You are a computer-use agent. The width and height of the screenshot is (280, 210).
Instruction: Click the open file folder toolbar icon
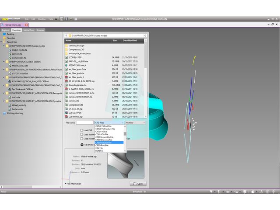61,19
